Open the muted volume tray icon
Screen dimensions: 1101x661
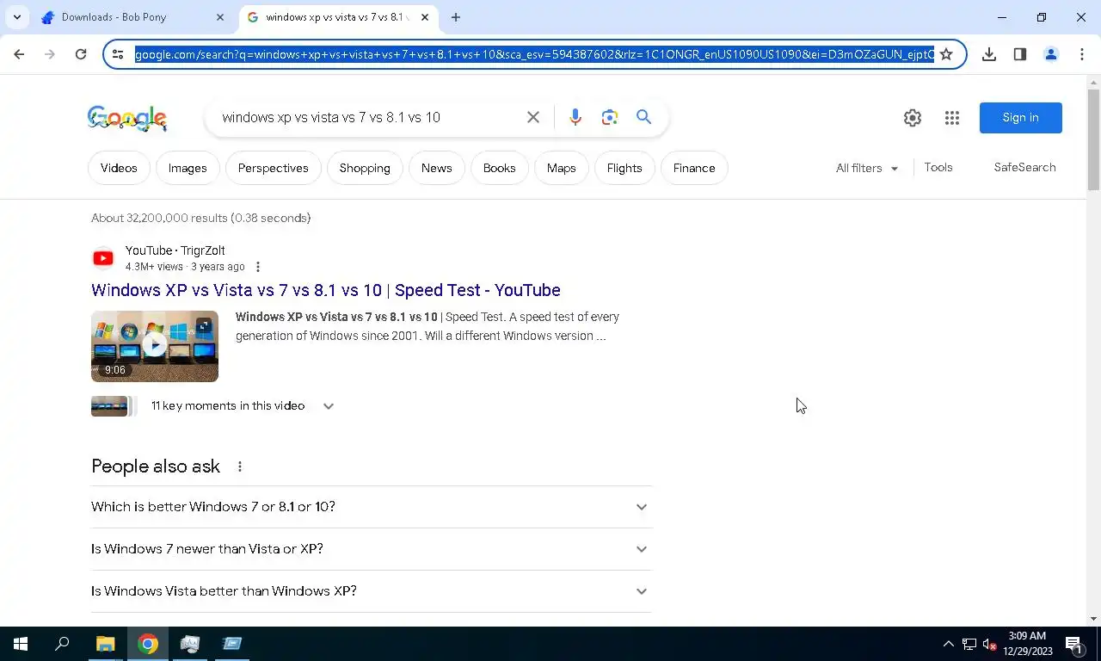989,644
